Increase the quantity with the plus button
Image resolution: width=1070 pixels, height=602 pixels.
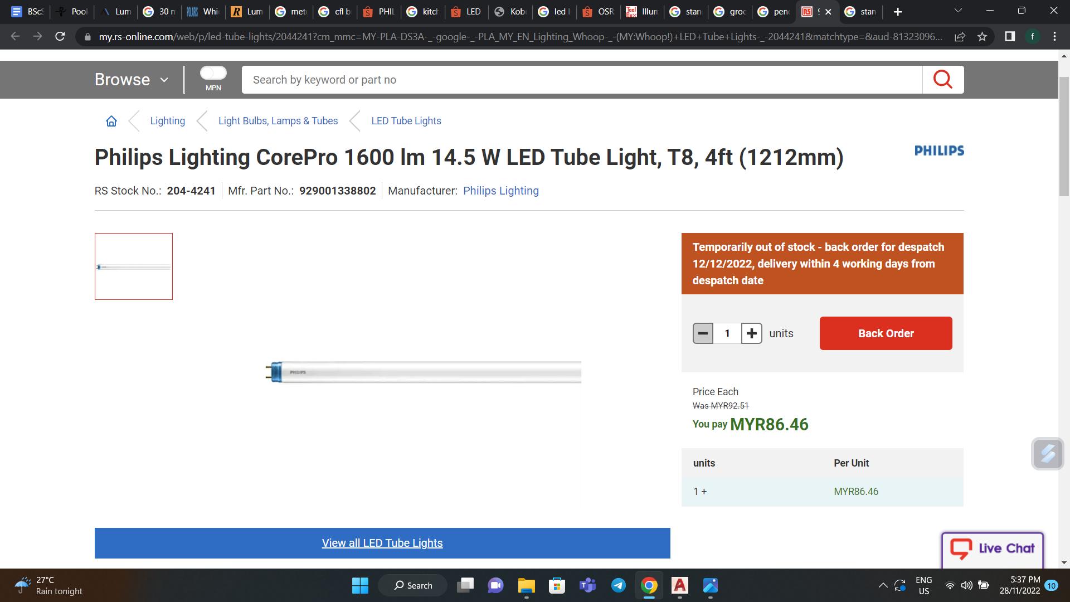(x=751, y=333)
